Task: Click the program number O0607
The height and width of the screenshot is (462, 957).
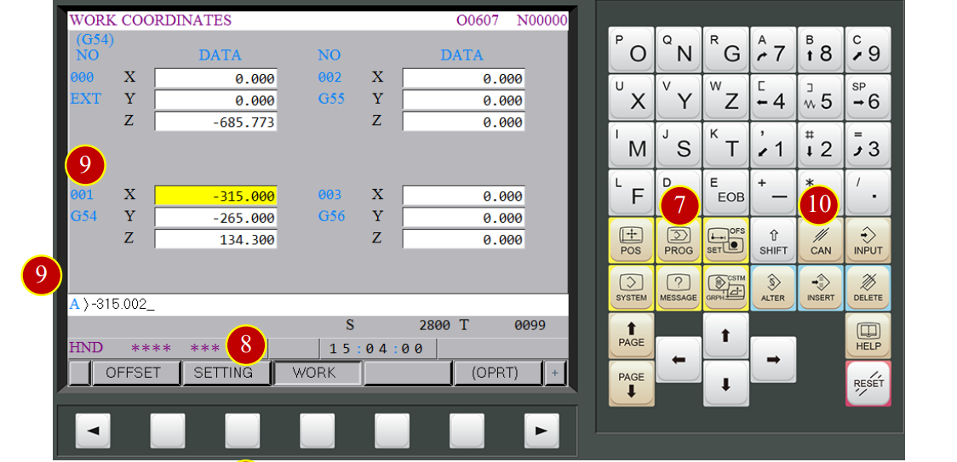Action: click(x=478, y=20)
